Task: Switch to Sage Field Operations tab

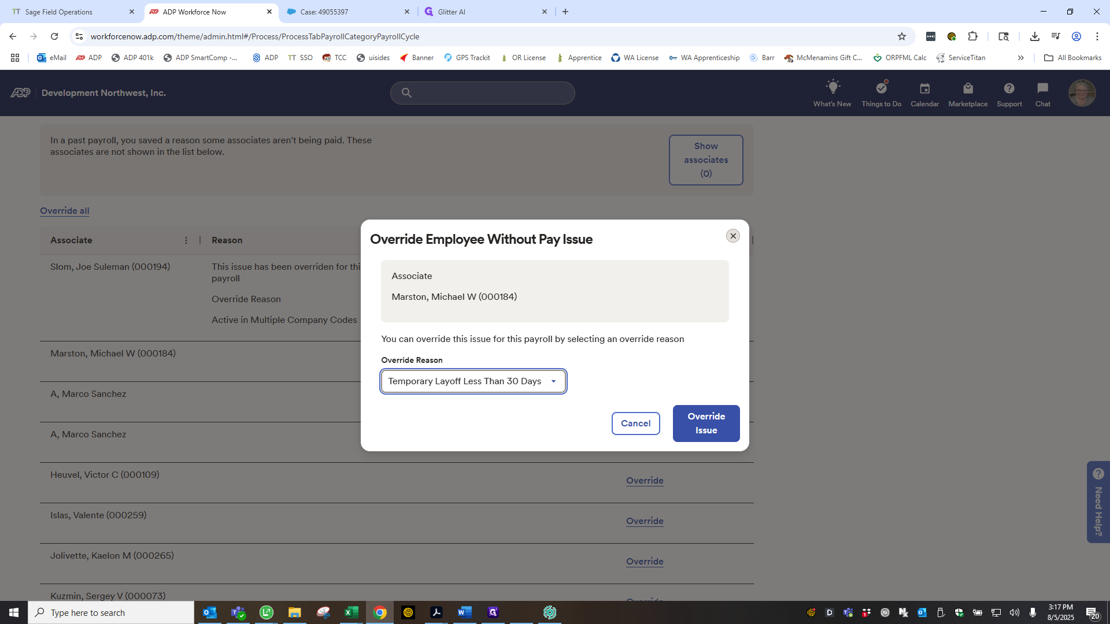Action: pos(72,12)
